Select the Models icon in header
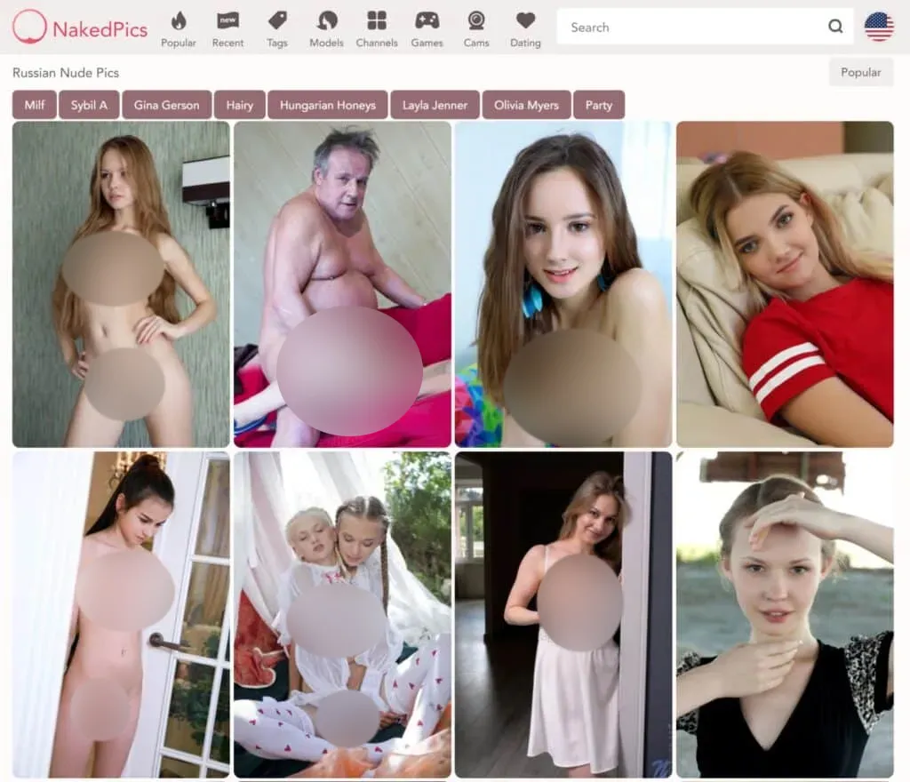Image resolution: width=910 pixels, height=782 pixels. click(326, 20)
